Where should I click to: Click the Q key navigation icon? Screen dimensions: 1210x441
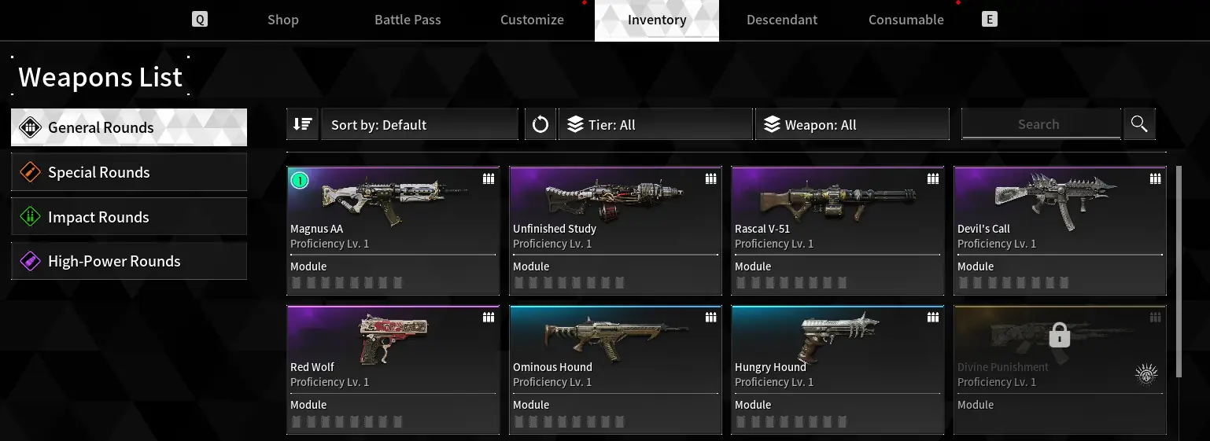[x=200, y=20]
